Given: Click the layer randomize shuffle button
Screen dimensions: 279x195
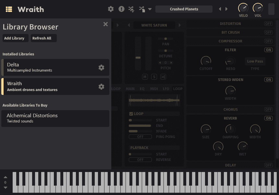Looking at the screenshot, I should click(163, 77).
